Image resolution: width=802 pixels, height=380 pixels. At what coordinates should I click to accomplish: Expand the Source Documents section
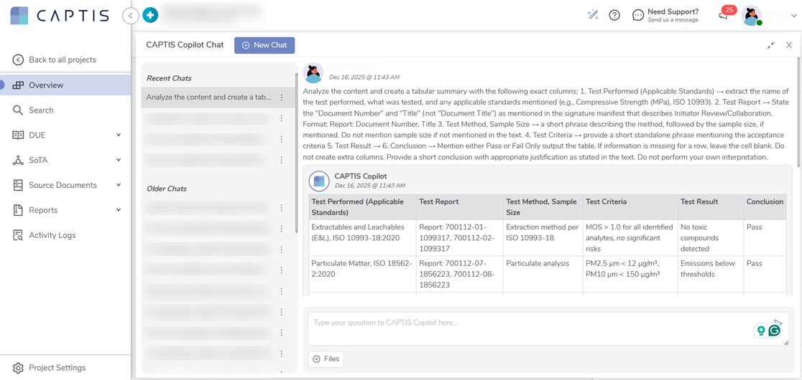[119, 185]
